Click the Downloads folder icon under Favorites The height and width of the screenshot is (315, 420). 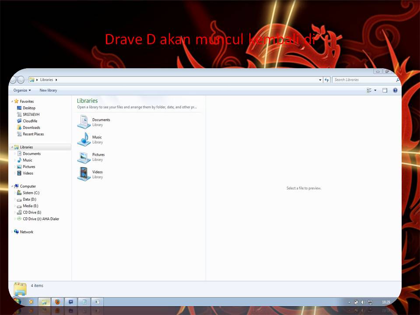pyautogui.click(x=19, y=127)
